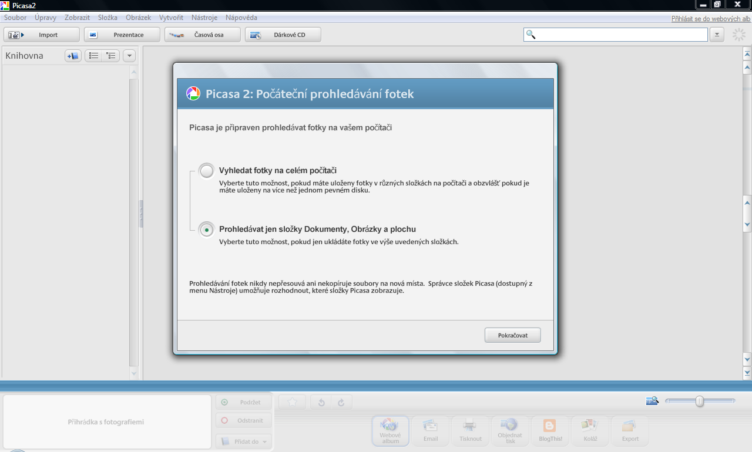752x452 pixels.
Task: Expand the search options dropdown next to search box
Action: point(716,35)
